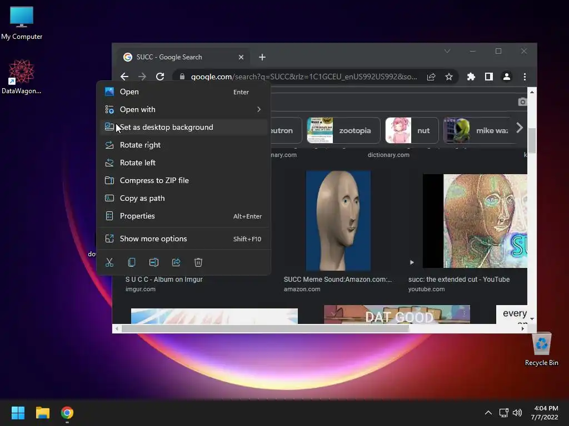The height and width of the screenshot is (426, 569).
Task: Open the succ extended cut YouTube thumbnail
Action: tap(475, 221)
